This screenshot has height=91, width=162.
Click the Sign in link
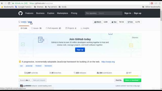[128, 13]
